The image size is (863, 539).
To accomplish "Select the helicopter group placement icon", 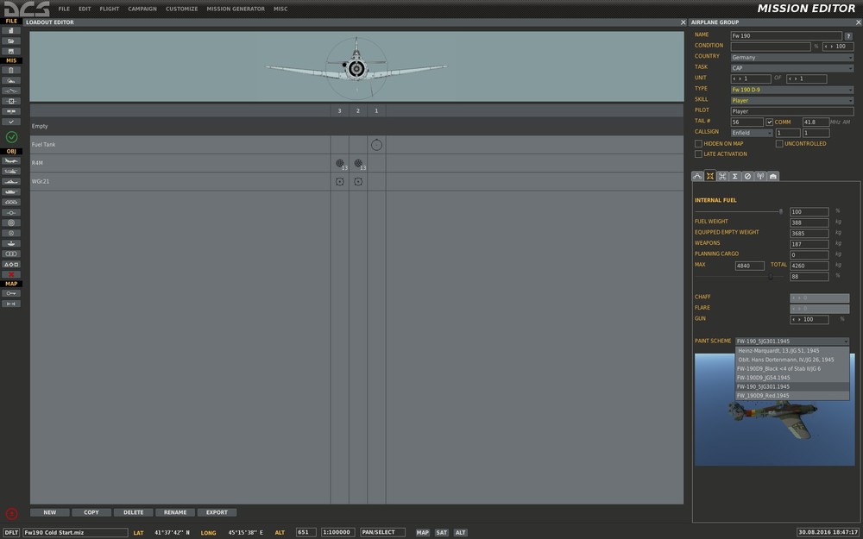I will coord(11,172).
